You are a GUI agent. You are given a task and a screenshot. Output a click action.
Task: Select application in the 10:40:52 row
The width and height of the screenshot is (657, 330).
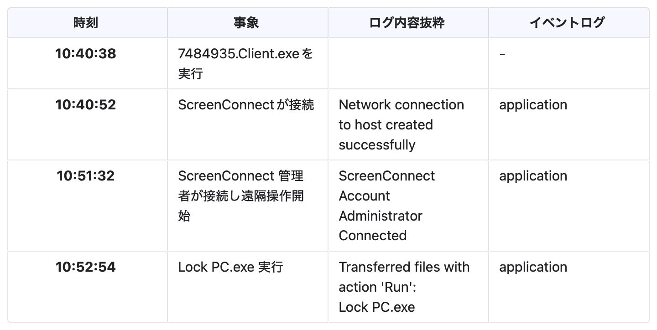[533, 105]
